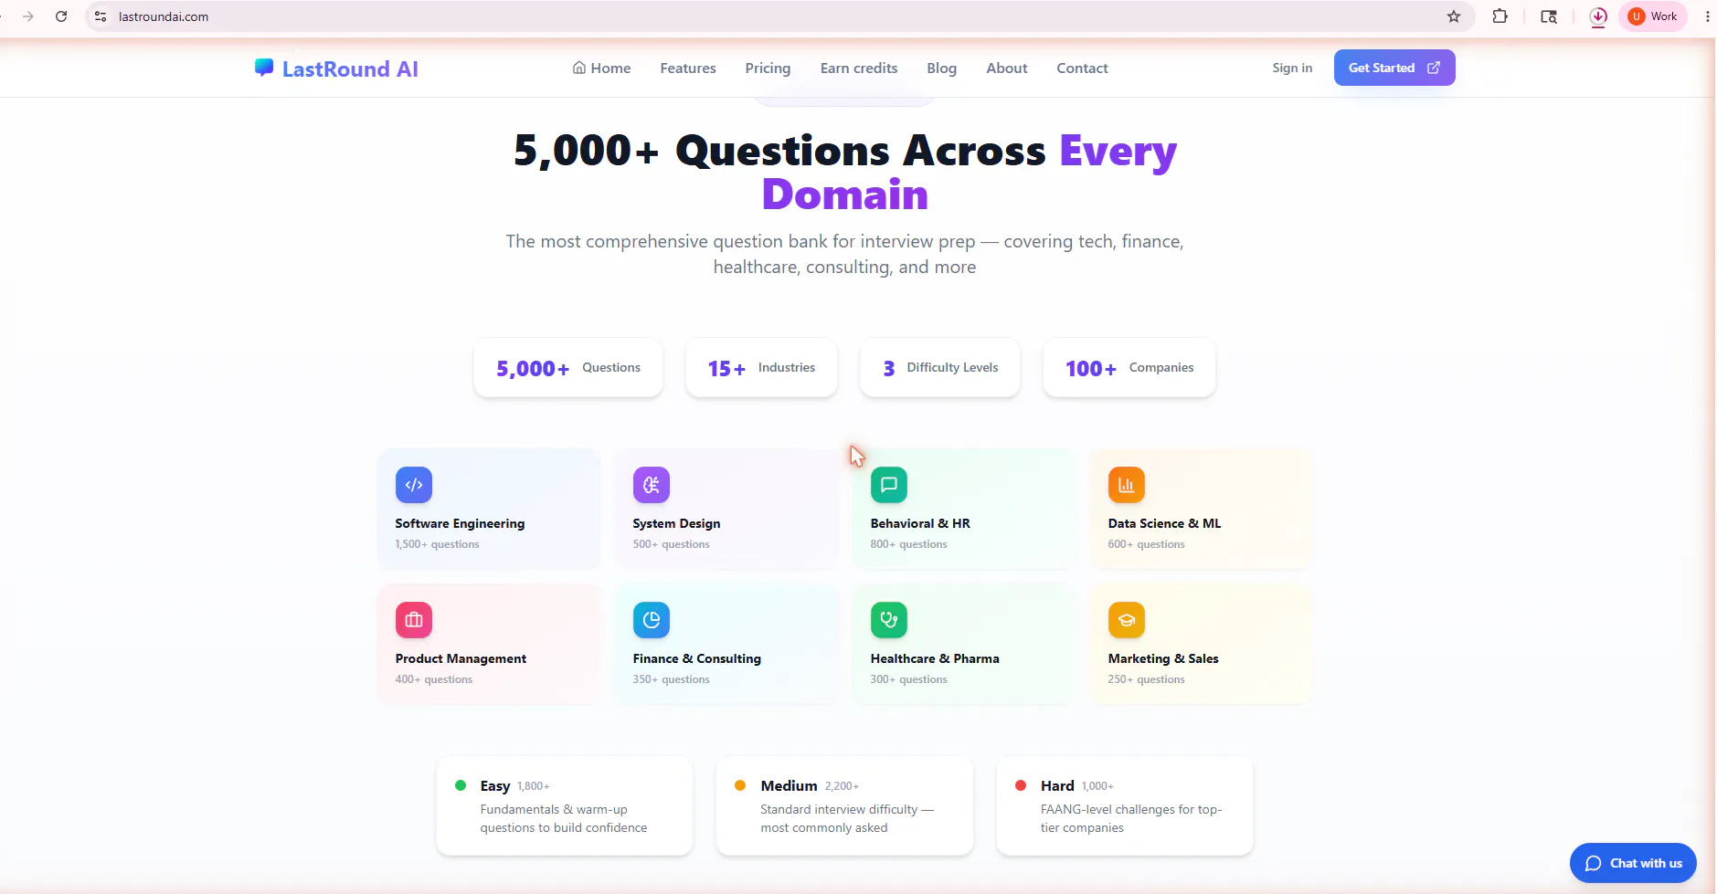
Task: Go forward using the browser arrow
Action: pyautogui.click(x=28, y=16)
